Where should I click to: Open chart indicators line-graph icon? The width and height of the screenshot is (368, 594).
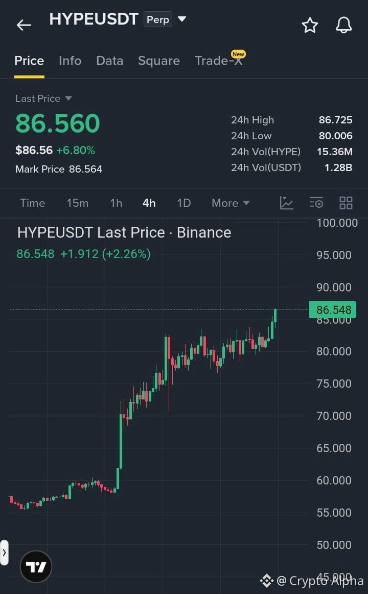click(x=286, y=203)
